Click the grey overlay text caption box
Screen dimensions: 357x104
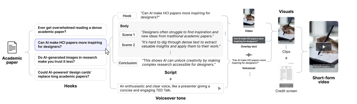tap(249, 40)
